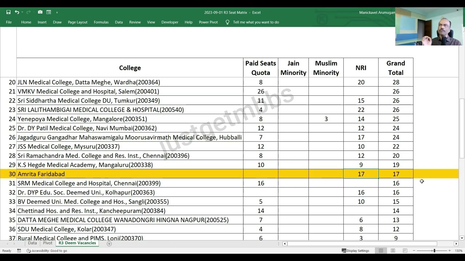This screenshot has height=261, width=465.
Task: Click the zoom out minus button
Action: (x=414, y=250)
